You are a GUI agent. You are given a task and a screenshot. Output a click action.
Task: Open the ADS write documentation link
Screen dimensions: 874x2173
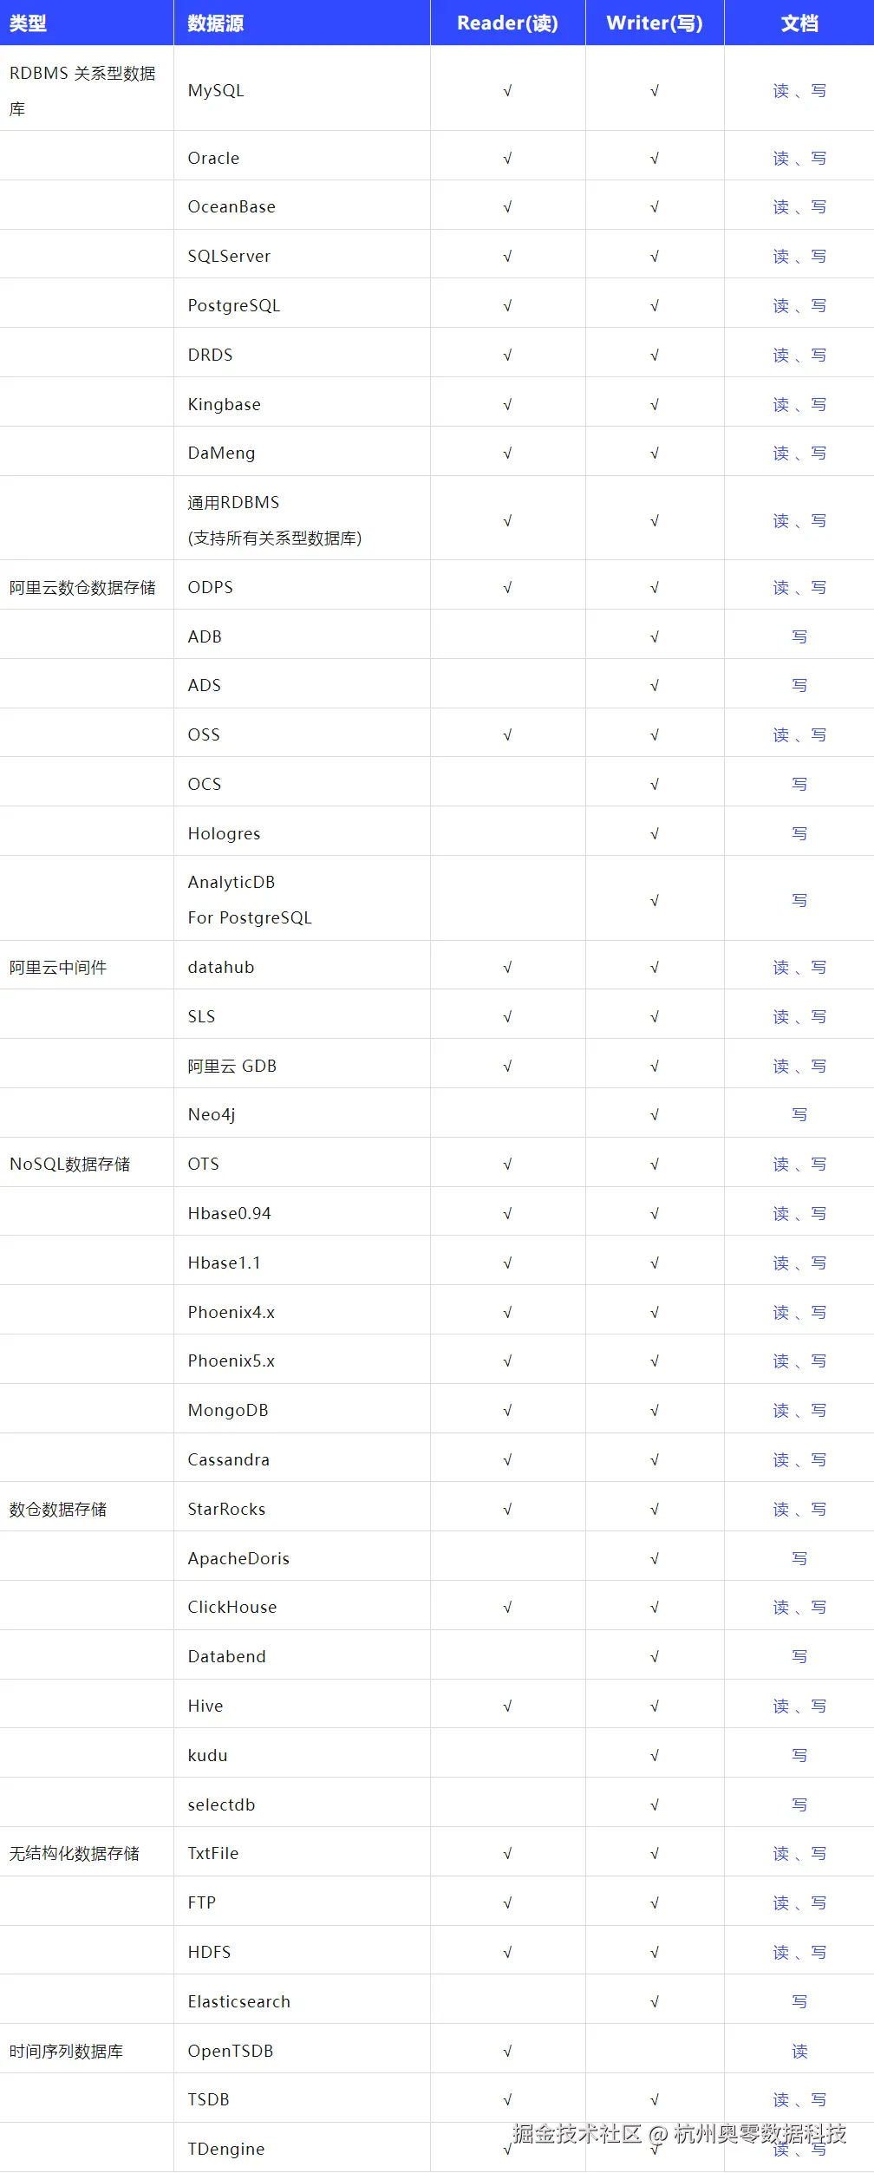point(799,686)
